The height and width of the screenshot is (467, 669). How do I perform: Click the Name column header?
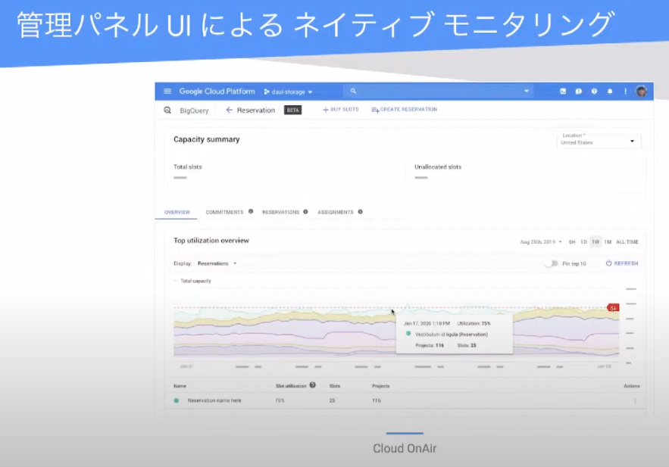pos(180,386)
